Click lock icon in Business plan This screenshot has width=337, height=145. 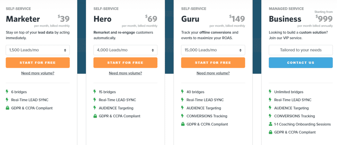pyautogui.click(x=271, y=132)
